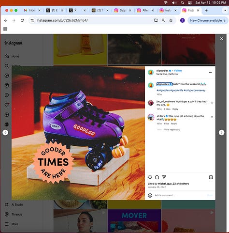The width and height of the screenshot is (229, 233).
Task: Reply to str8icy's comment
Action: click(x=174, y=124)
